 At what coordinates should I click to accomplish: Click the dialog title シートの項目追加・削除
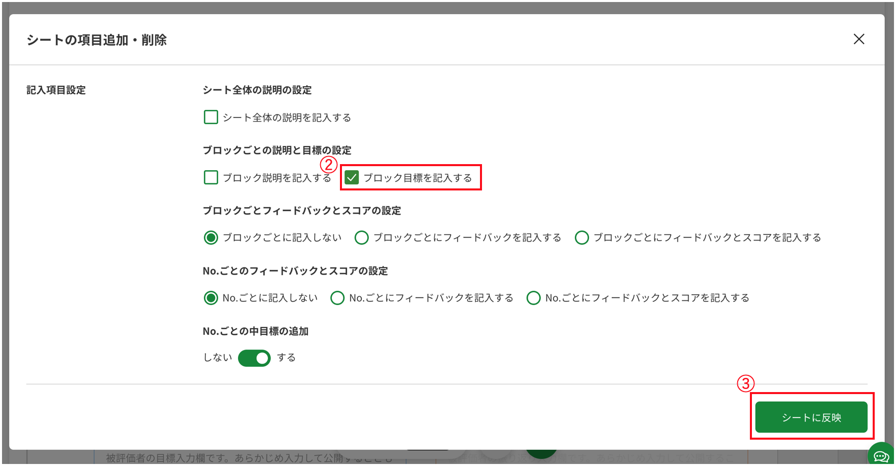click(96, 40)
